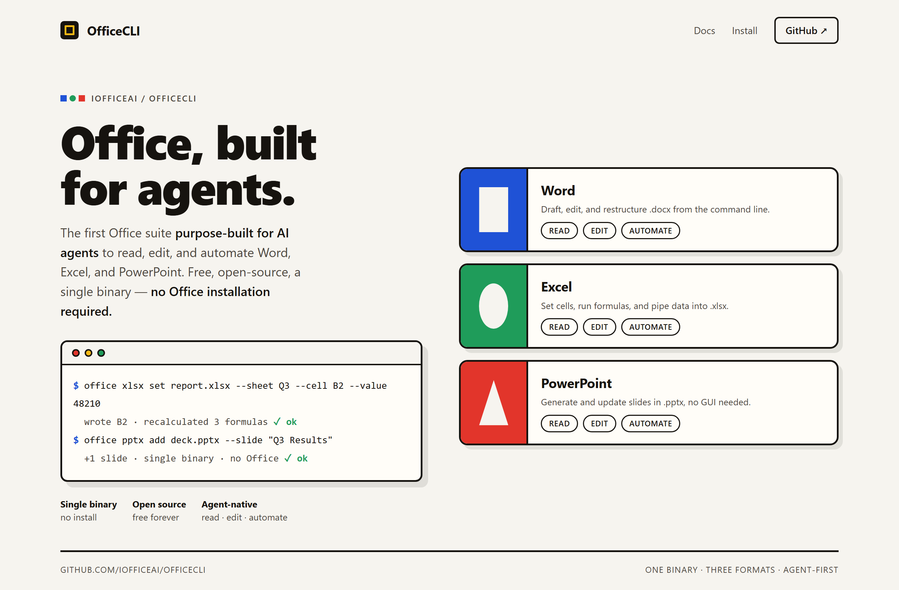
Task: Select the READ tag on Word card
Action: (559, 231)
